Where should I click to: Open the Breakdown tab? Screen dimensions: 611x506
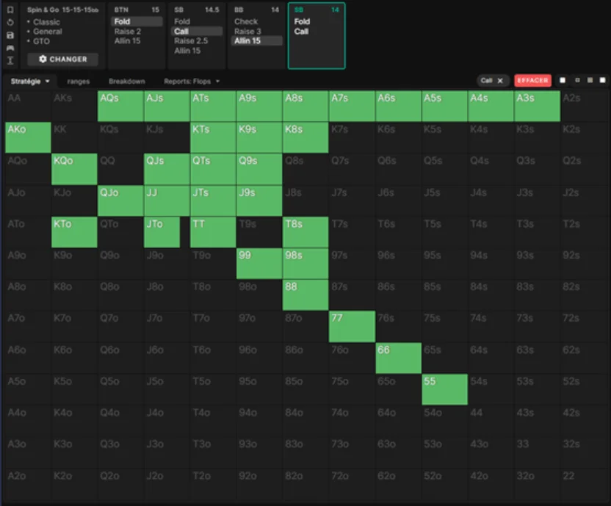click(126, 82)
